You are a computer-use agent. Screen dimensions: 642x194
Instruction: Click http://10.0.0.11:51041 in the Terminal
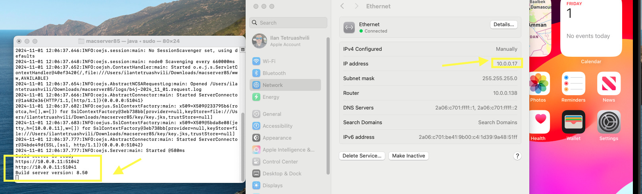(46, 167)
